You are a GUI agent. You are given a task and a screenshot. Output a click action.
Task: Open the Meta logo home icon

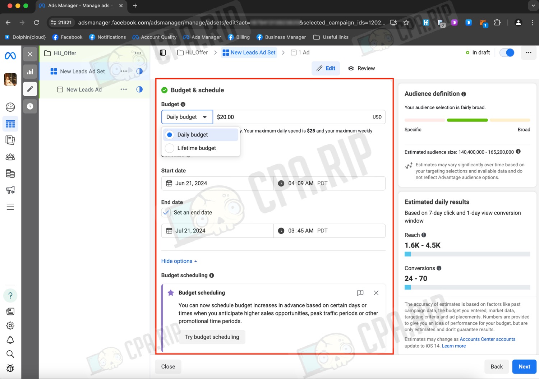coord(10,56)
